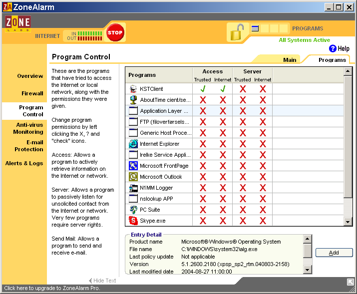Image resolution: width=357 pixels, height=294 pixels.
Task: Select the Application Layer row name
Action: pos(164,111)
